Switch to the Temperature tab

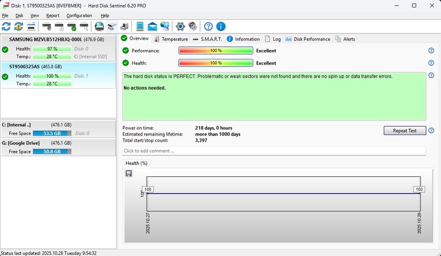171,39
